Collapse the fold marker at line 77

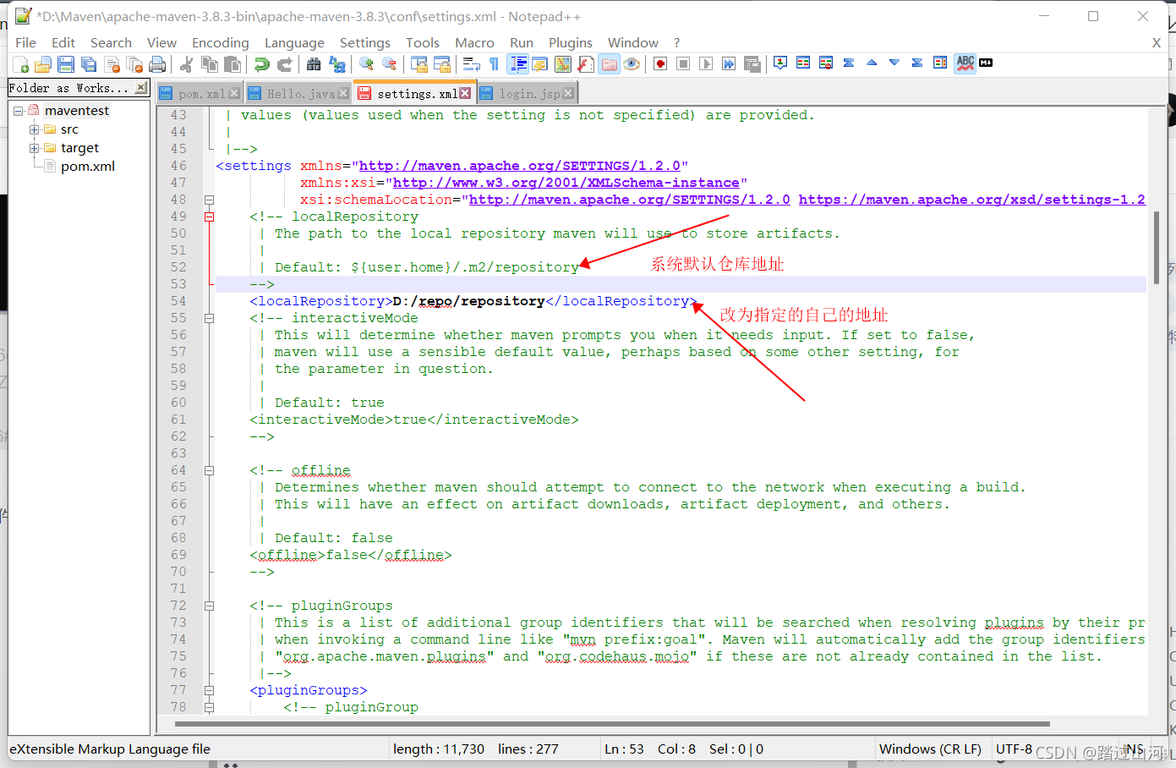[209, 691]
